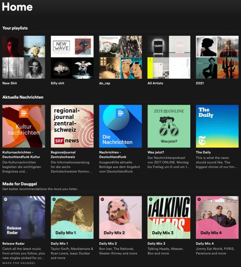Open Kulturnachrichten podcast artwork
This screenshot has height=267, width=241.
click(x=24, y=126)
